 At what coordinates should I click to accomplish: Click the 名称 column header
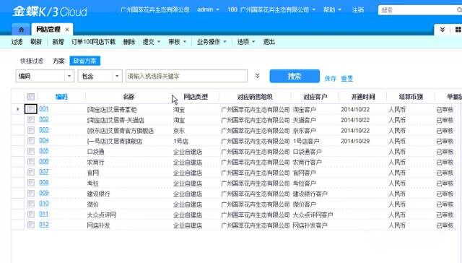[128, 97]
